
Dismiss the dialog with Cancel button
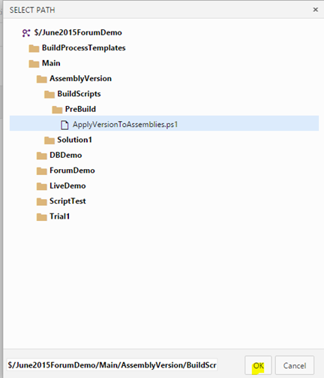click(x=295, y=366)
